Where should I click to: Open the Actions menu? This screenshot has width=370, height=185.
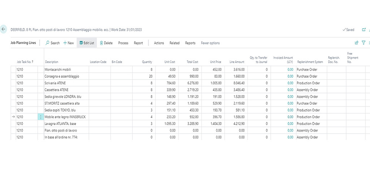[x=159, y=43]
